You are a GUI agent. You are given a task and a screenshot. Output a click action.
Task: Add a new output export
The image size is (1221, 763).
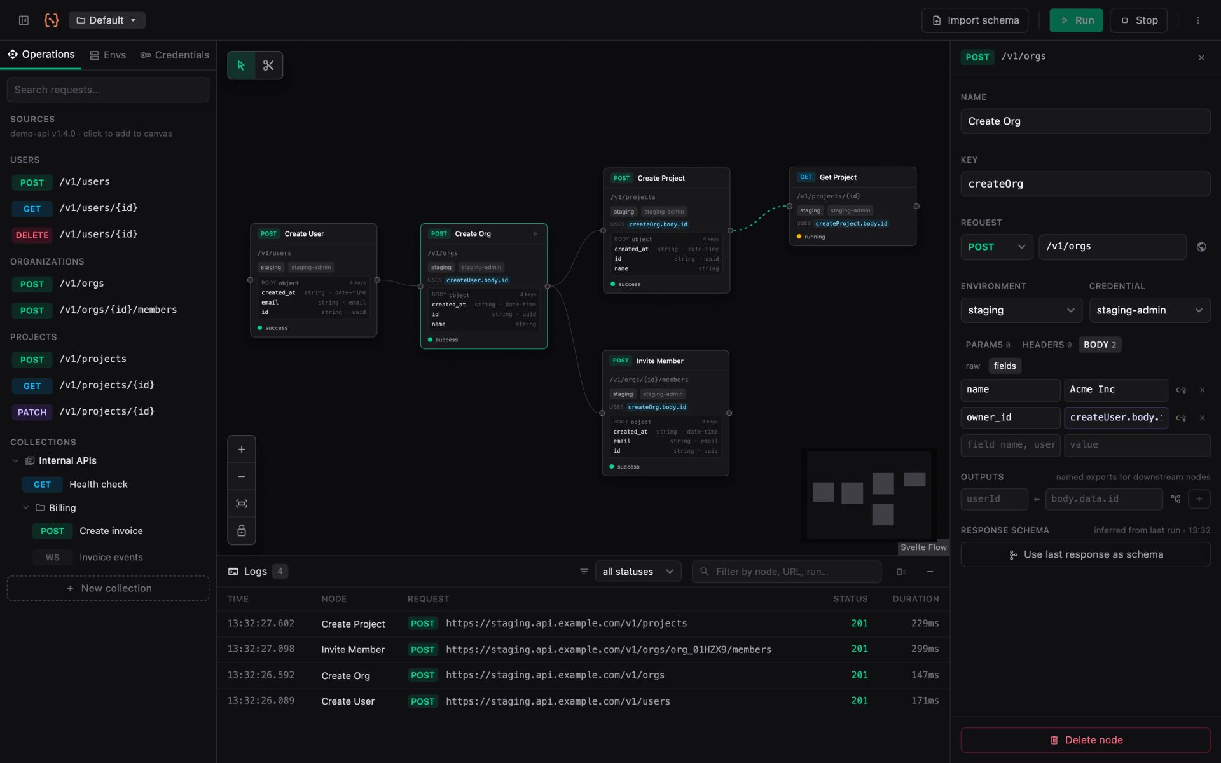pos(1199,499)
